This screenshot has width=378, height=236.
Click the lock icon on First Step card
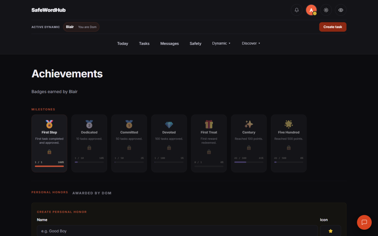point(49,152)
